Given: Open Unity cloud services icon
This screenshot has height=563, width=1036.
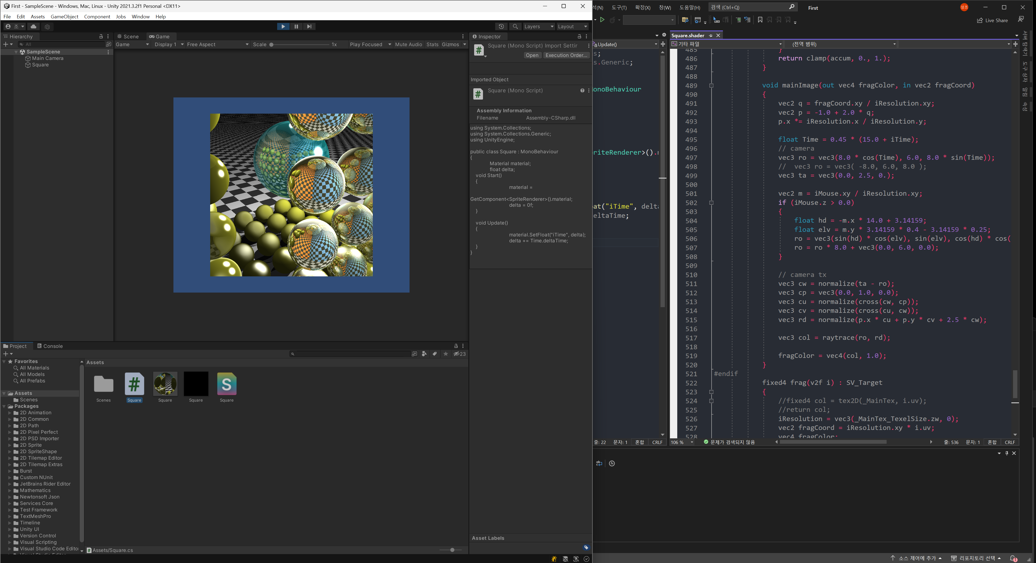Looking at the screenshot, I should 33,26.
